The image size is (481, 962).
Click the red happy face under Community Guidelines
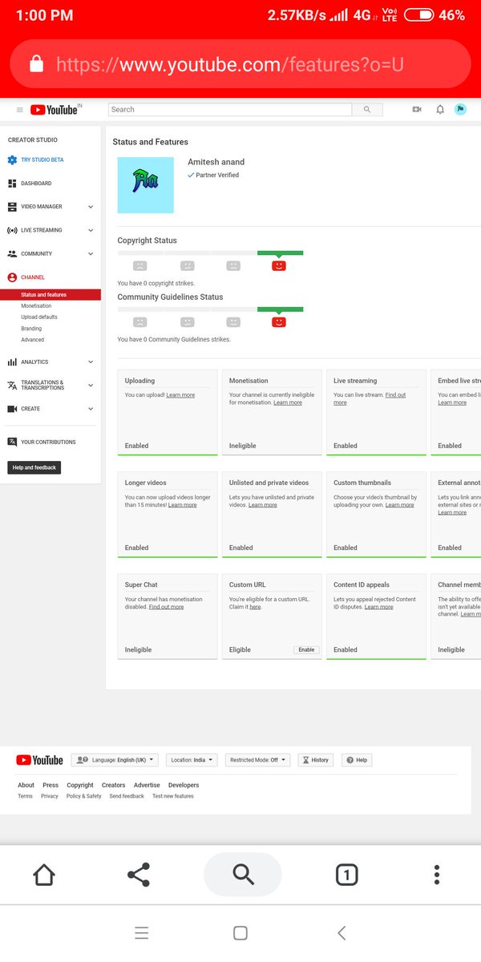click(279, 322)
